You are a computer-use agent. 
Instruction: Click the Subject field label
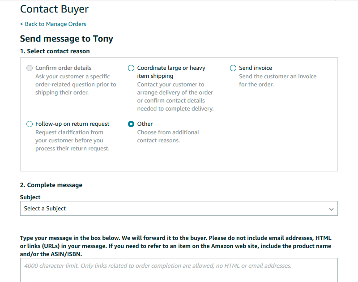tap(30, 197)
